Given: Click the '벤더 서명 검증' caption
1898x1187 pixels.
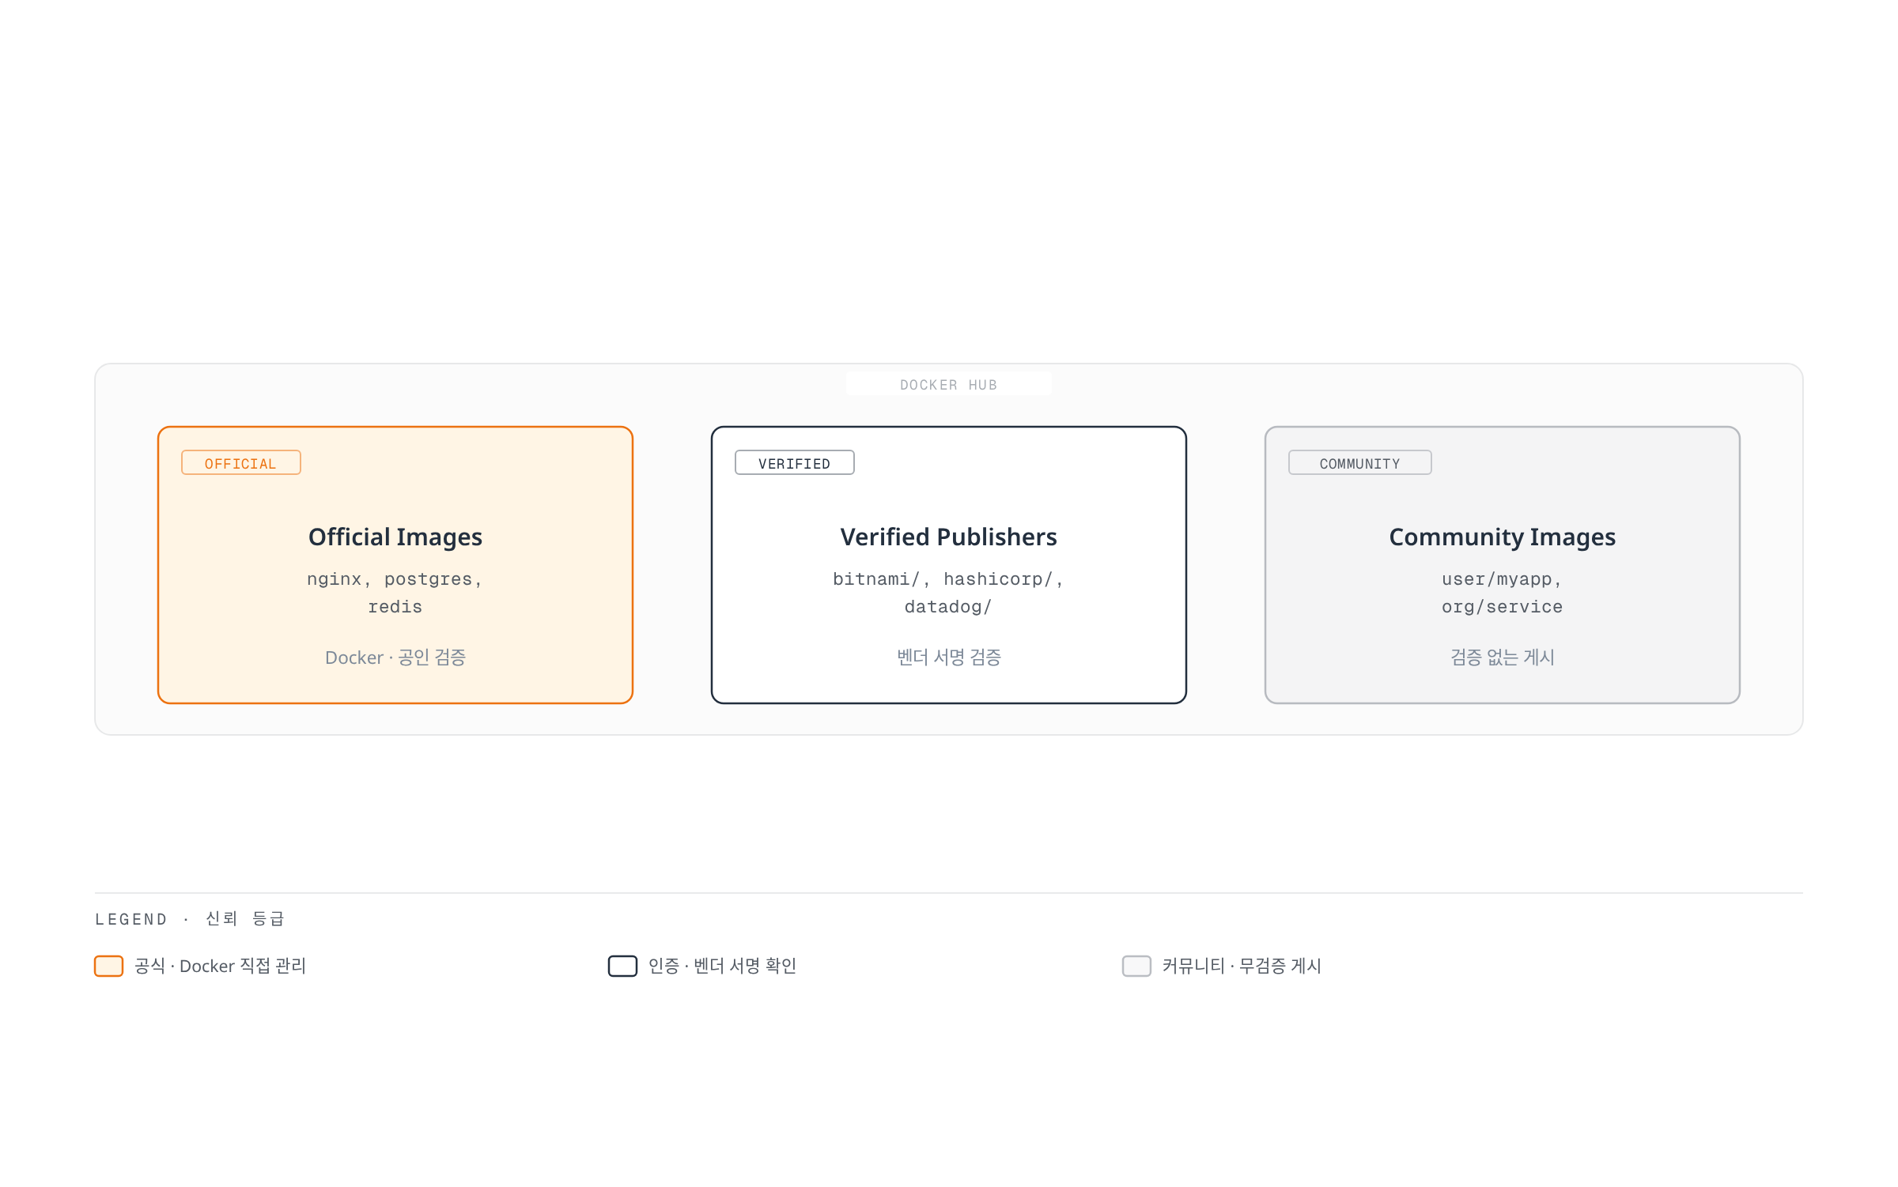Looking at the screenshot, I should click(949, 658).
